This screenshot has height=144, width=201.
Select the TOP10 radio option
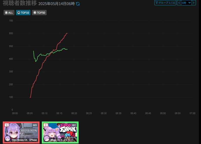(x=23, y=13)
